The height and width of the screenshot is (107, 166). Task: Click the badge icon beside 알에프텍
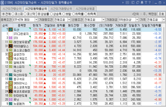pyautogui.click(x=11, y=62)
